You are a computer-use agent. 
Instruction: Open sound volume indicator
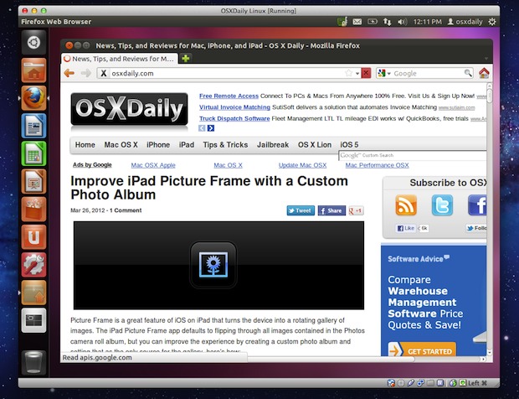click(402, 22)
